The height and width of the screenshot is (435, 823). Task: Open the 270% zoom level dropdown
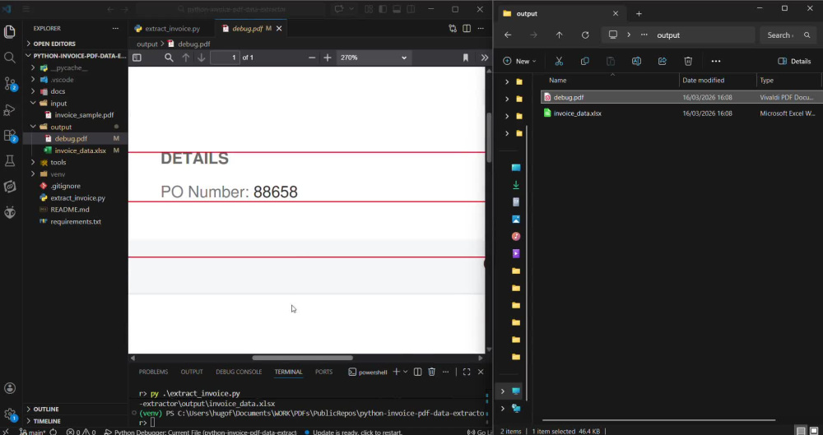coord(373,58)
